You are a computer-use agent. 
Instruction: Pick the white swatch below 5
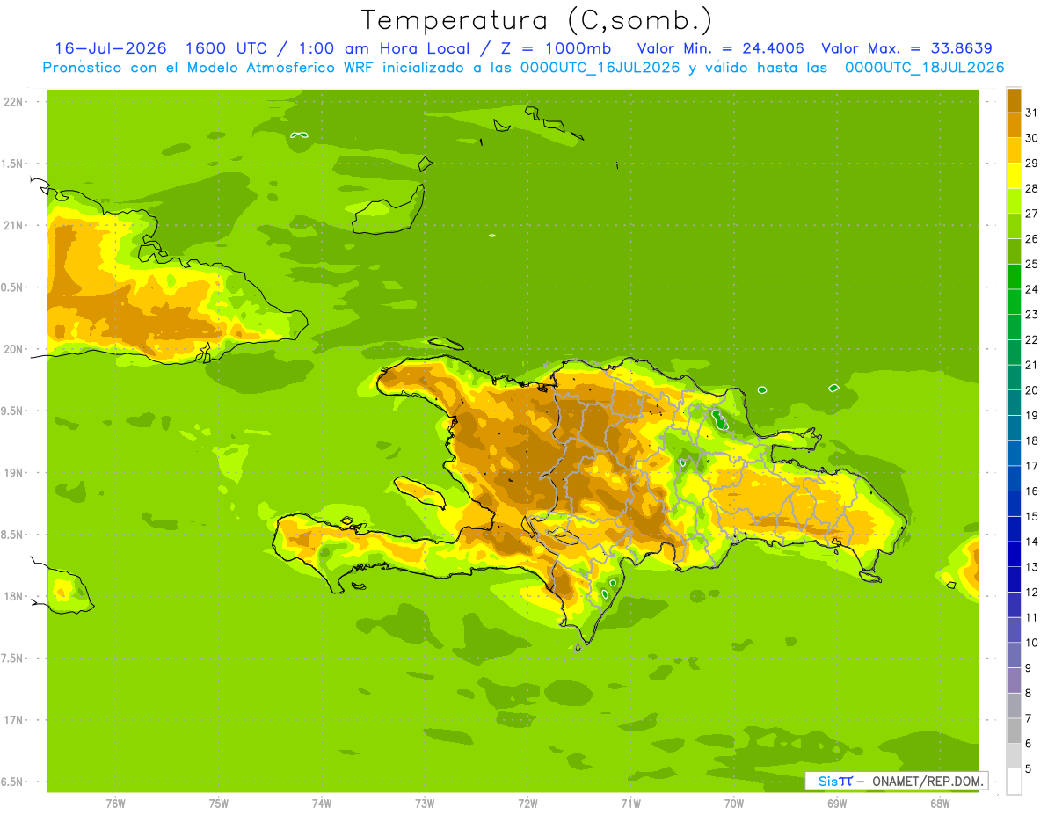1014,782
